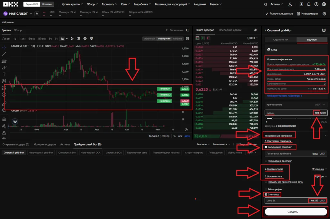The image size is (330, 219).
Task: Click the Цена SL input field
Action: pyautogui.click(x=296, y=201)
